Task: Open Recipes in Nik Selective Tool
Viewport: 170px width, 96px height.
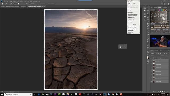Action: 137,25
